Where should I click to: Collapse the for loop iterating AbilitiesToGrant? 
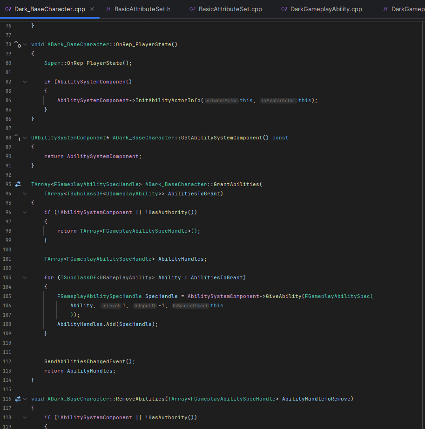click(25, 277)
